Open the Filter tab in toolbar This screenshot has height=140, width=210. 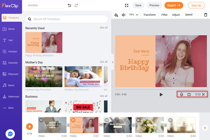(x=164, y=15)
